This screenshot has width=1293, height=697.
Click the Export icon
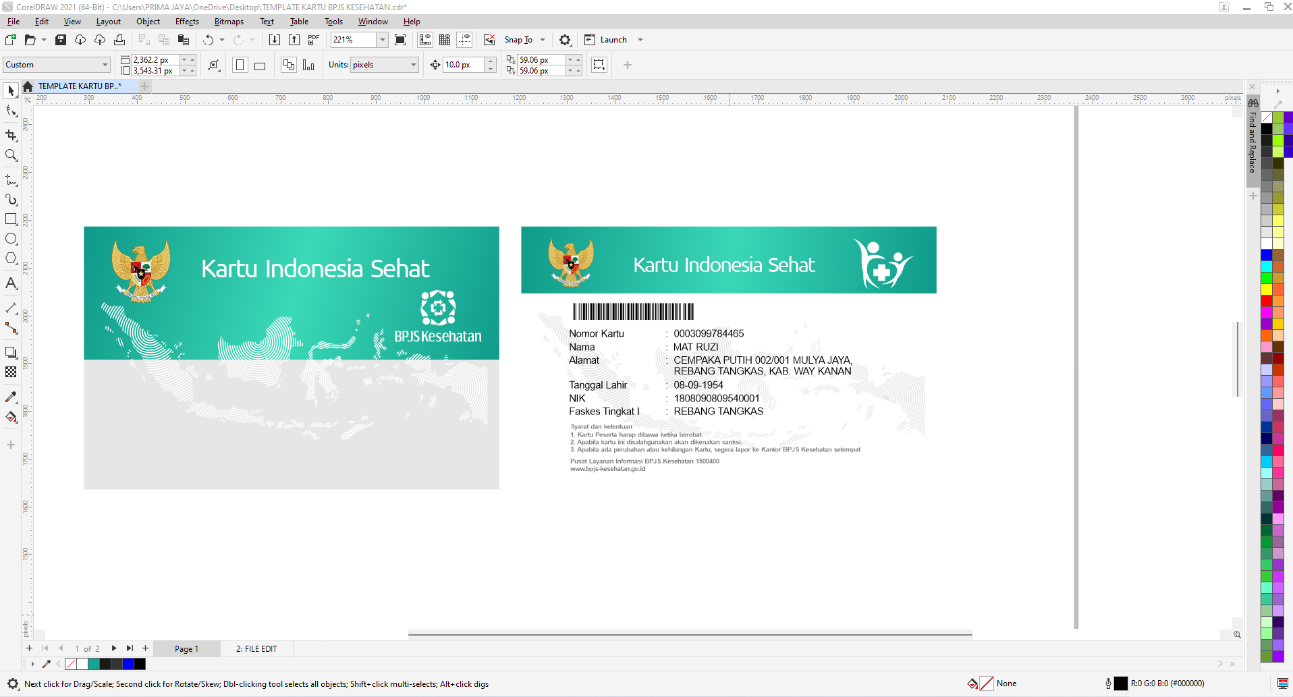294,40
